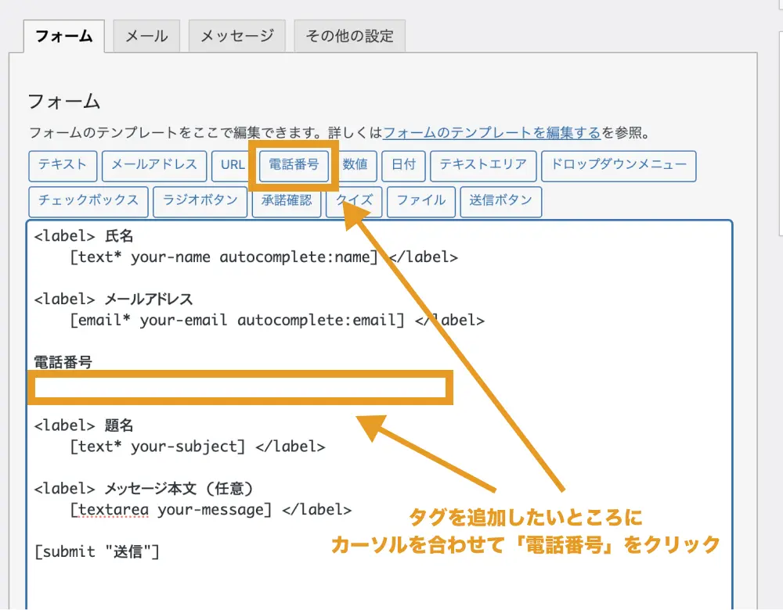
Task: Insert a テキスト tag
Action: pyautogui.click(x=63, y=165)
